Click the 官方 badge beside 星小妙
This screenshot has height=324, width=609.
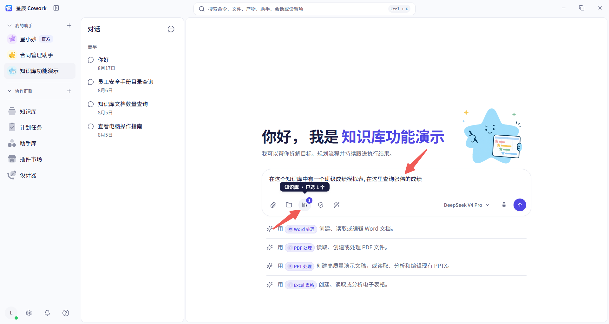click(46, 39)
